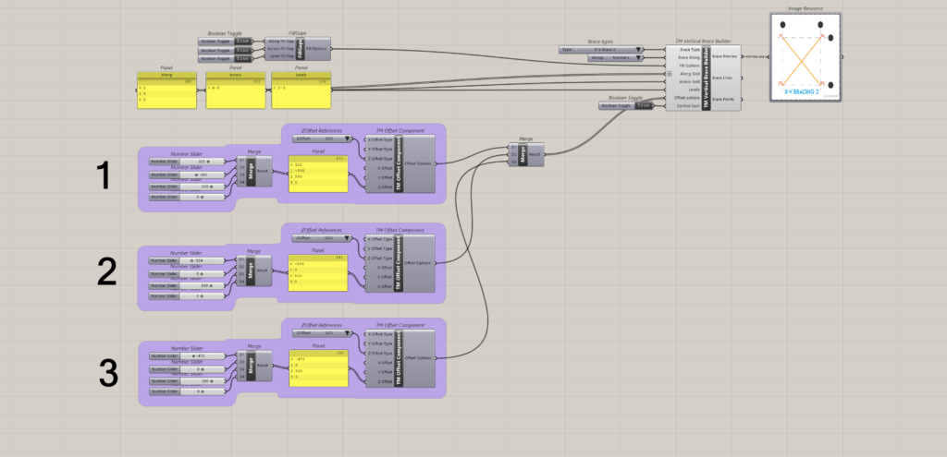Open the ZOffset References dropdown in group 1
947x457 pixels.
pos(323,138)
